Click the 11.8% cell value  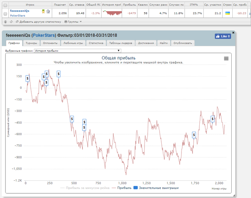(179, 13)
